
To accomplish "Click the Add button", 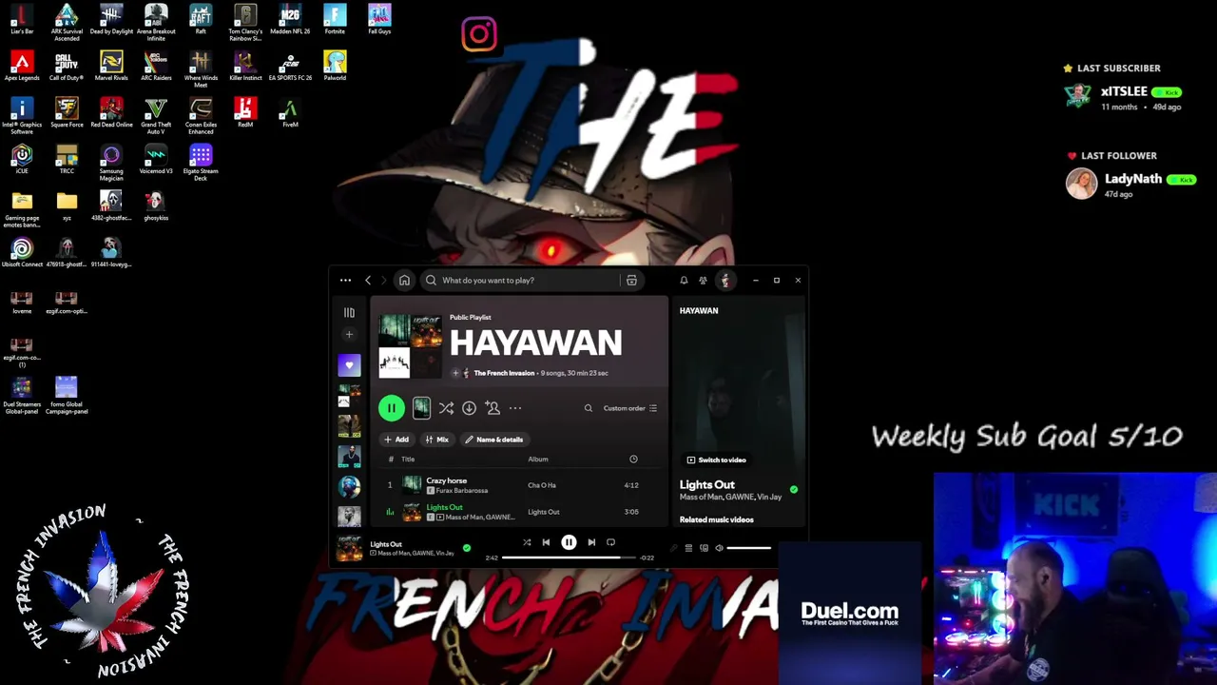I will click(396, 440).
